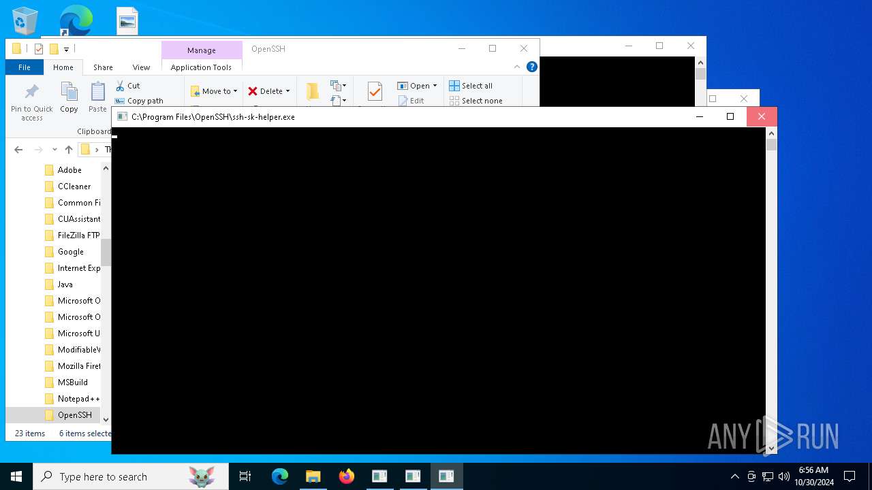Click Copy path in the Clipboard group

coord(140,101)
